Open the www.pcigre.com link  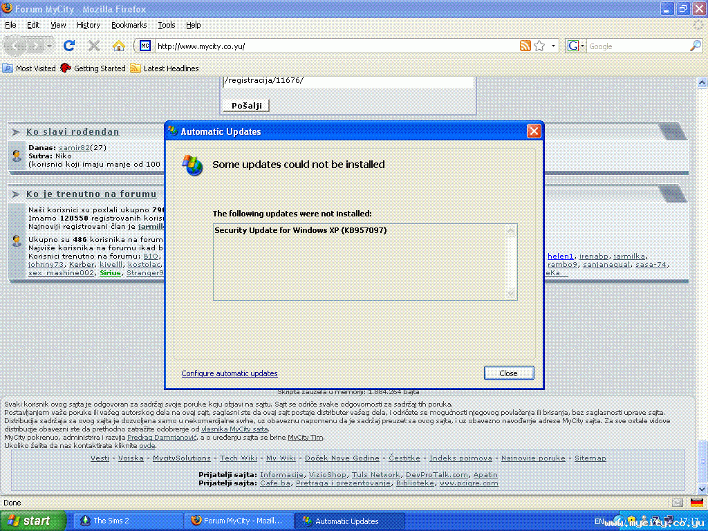(469, 483)
